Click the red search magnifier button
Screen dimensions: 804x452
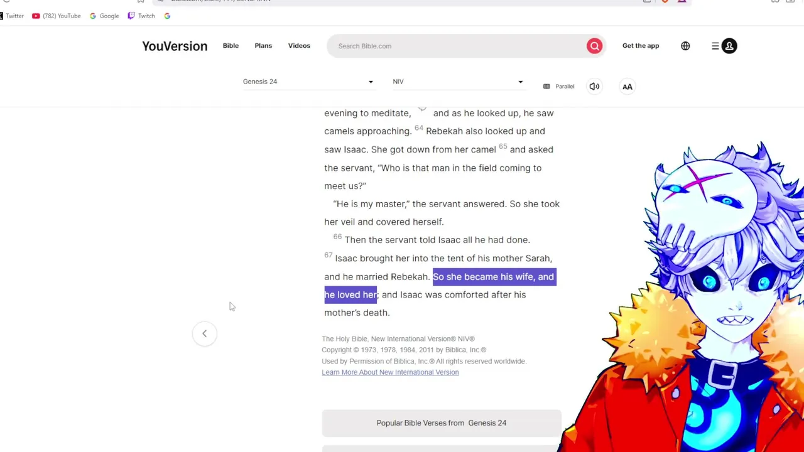point(594,46)
